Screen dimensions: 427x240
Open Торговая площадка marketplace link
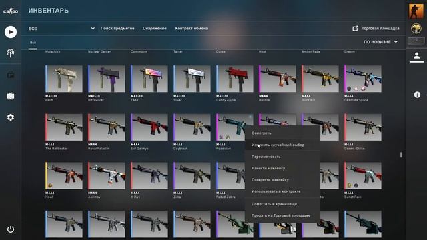(380, 28)
